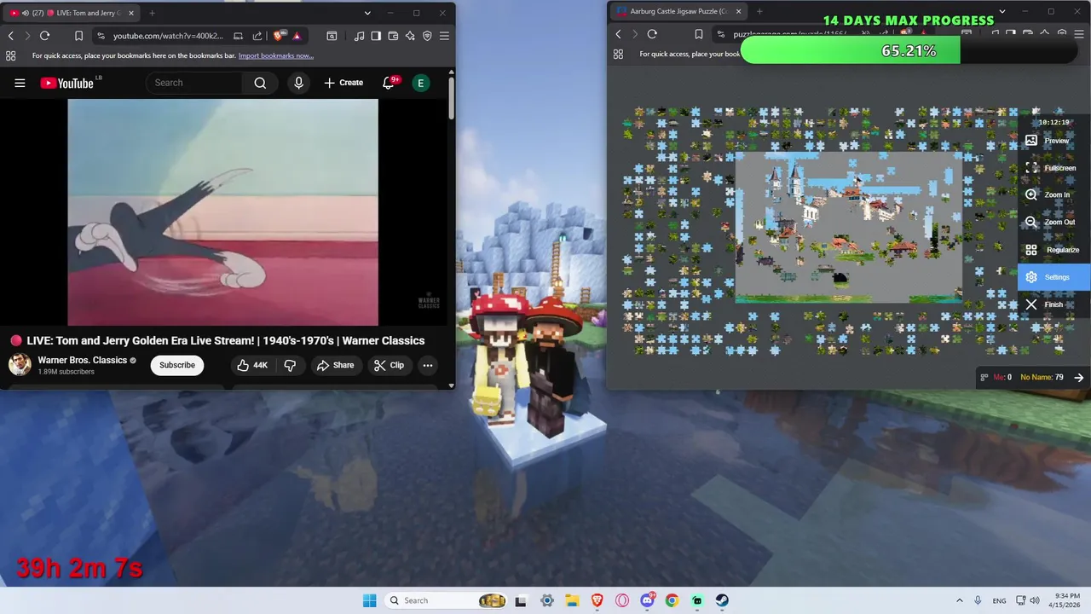Open a new tab in the YouTube window
This screenshot has height=614, width=1091.
click(152, 13)
